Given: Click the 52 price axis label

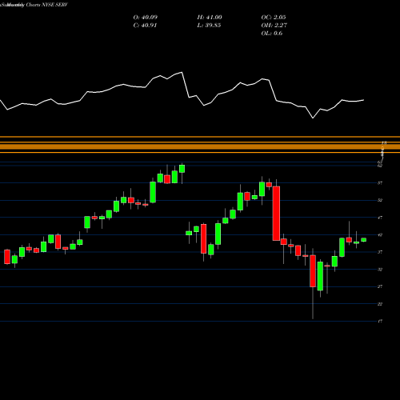Looking at the screenshot, I should click(380, 200).
